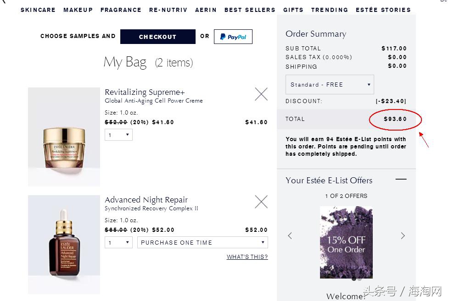Click the Advanced Night Repair product title
Screen dimensions: 449x301
146,200
